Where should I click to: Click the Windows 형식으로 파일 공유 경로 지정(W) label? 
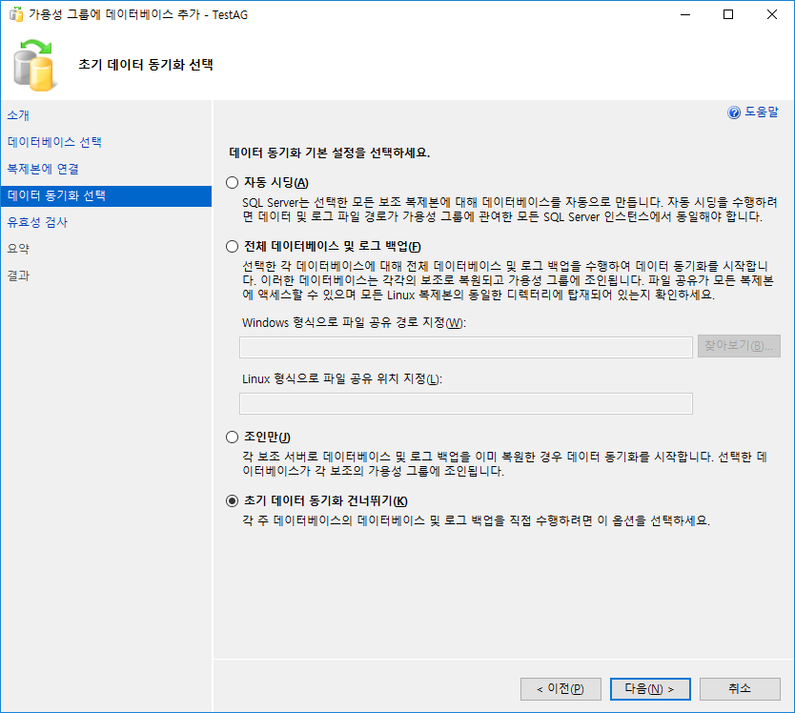tap(354, 323)
